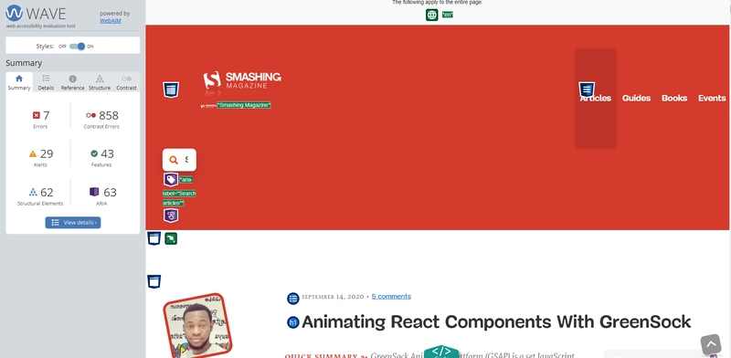Open the Structure tab
The height and width of the screenshot is (358, 731).
(100, 82)
